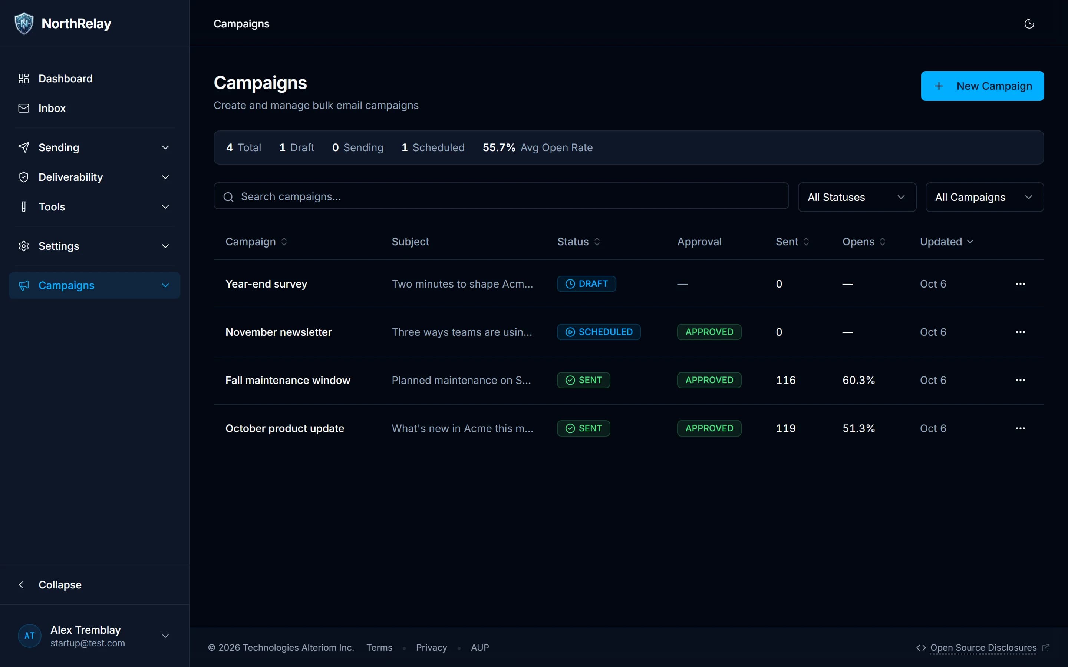The image size is (1068, 667).
Task: Click the DRAFT status badge
Action: click(x=586, y=283)
